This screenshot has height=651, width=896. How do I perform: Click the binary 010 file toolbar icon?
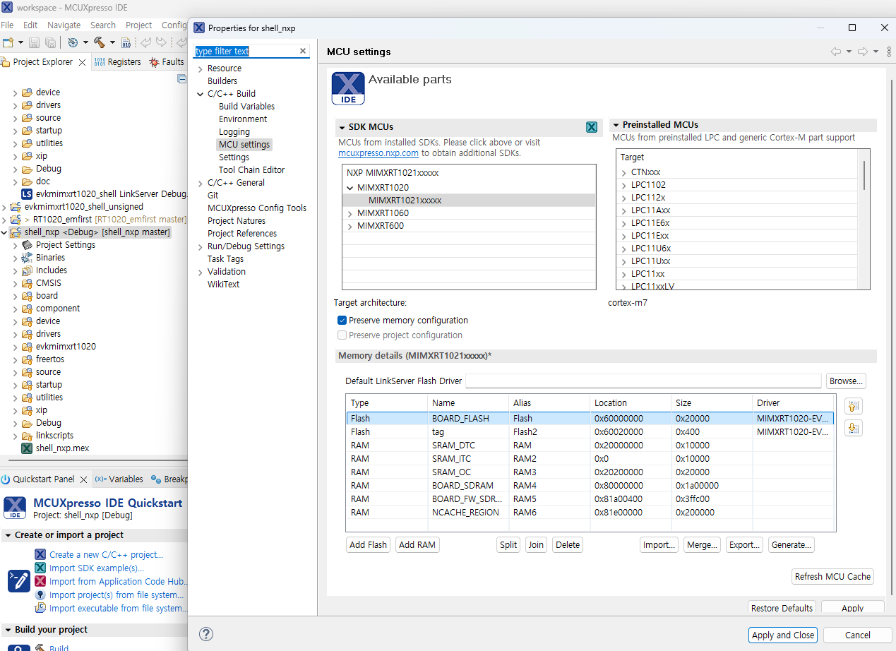[126, 43]
